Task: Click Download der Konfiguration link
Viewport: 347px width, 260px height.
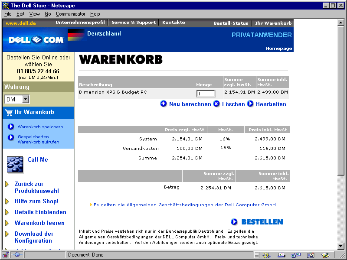Action: click(x=34, y=237)
